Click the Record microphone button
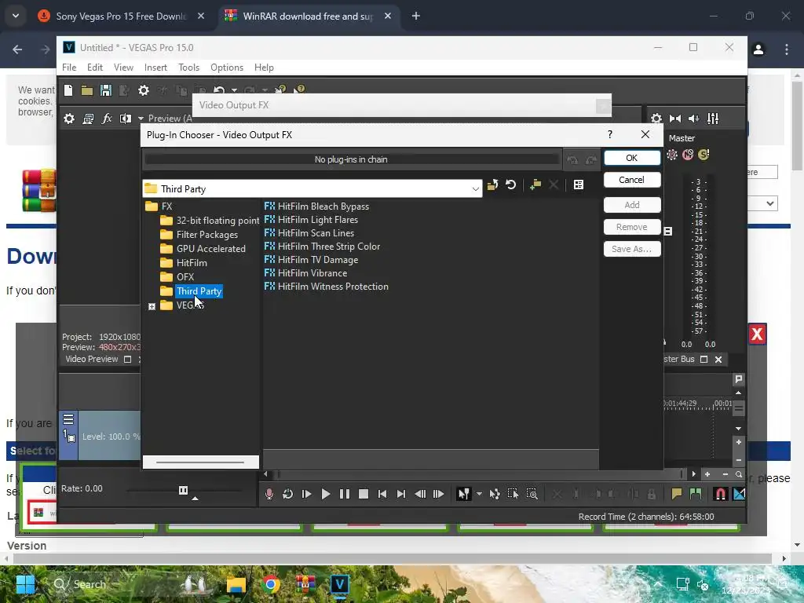804x603 pixels. 269,494
